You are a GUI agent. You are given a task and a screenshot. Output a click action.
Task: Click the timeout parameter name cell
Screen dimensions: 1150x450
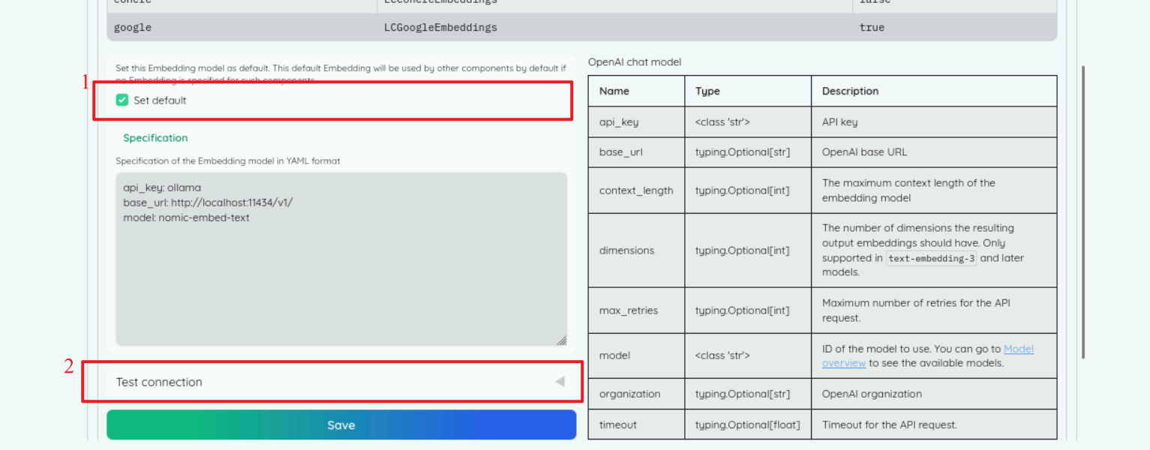(x=637, y=424)
